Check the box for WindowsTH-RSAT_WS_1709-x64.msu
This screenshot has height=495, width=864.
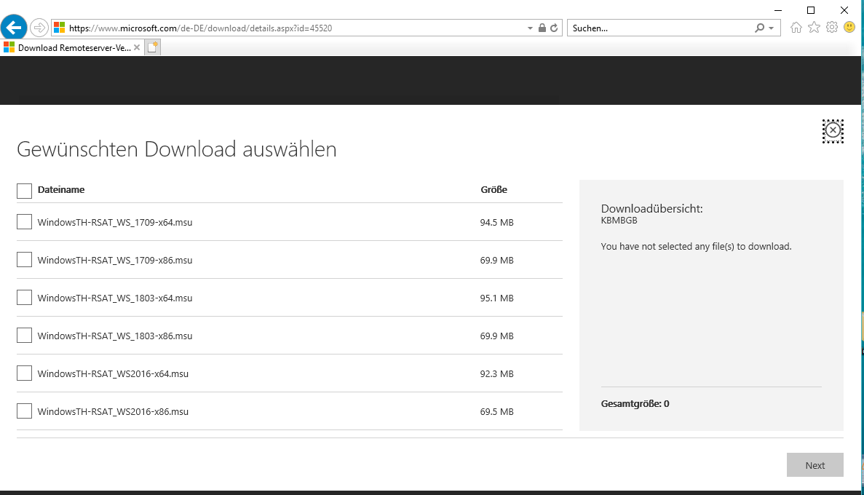click(24, 222)
